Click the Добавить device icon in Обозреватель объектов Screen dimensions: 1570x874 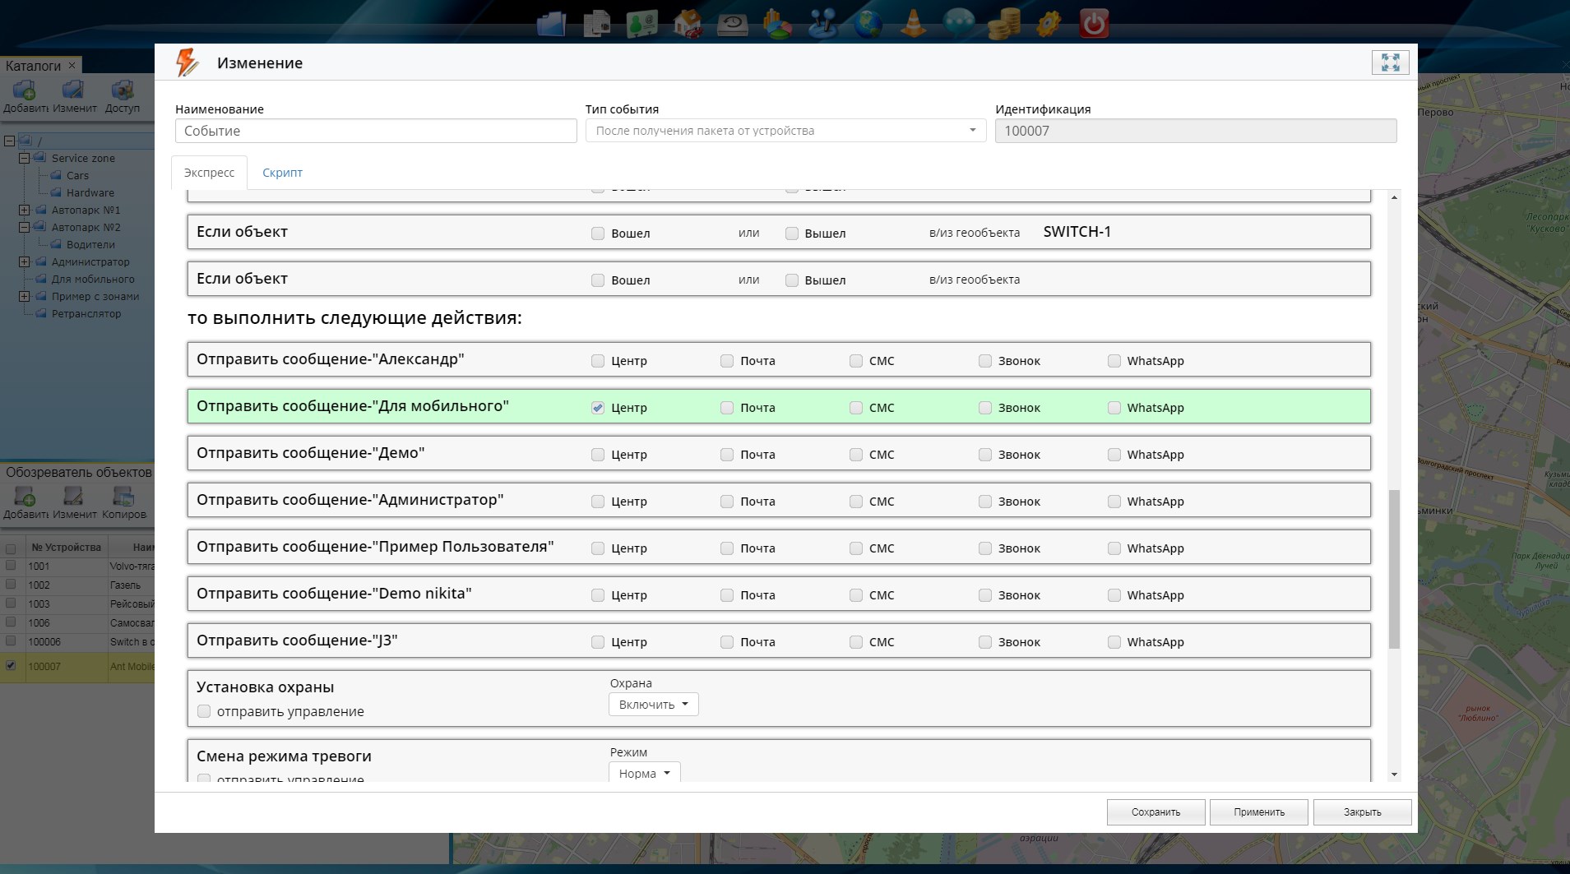coord(25,496)
